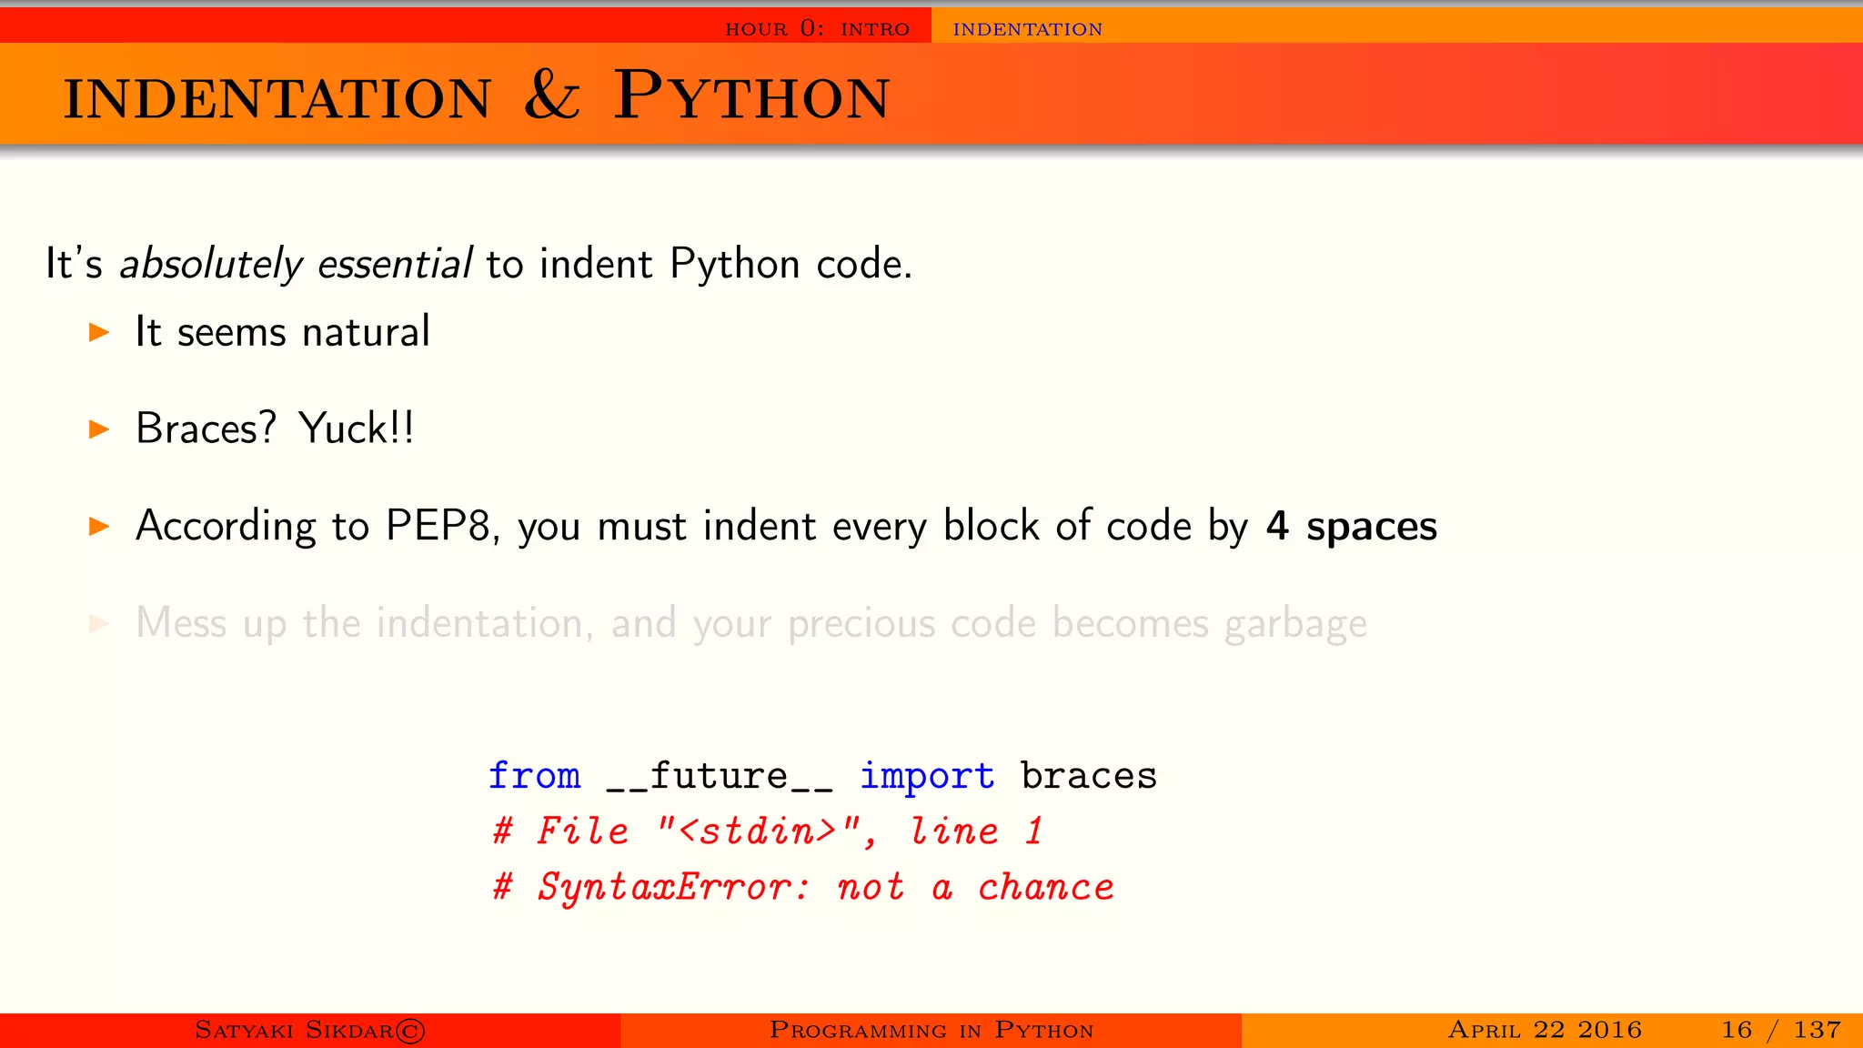
Task: Select the sentence 'It's absolutely essential to indent Python code.'
Action: (x=478, y=265)
